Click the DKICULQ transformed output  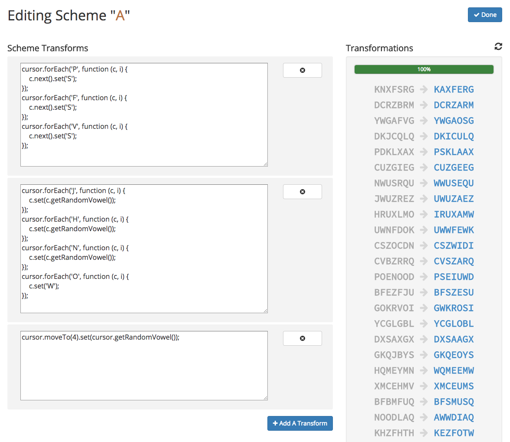454,137
